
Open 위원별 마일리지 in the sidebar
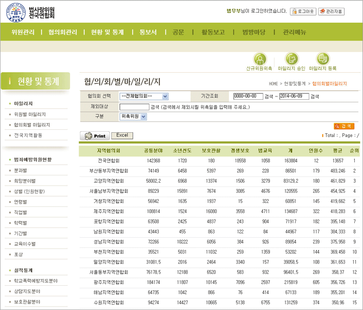pos(30,114)
